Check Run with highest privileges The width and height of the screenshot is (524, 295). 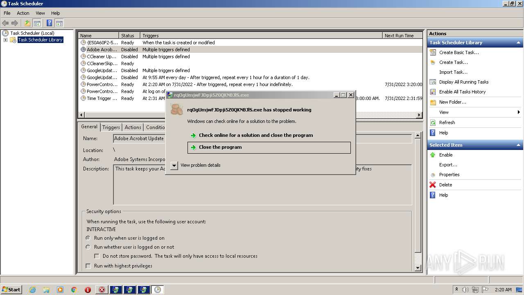88,266
